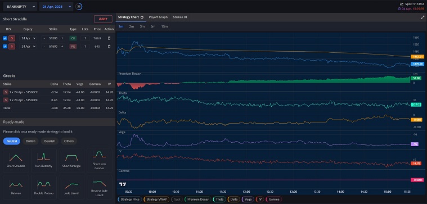Expand the strategy chart to fullscreen
Viewport: 427px width, 204px height.
tap(422, 17)
